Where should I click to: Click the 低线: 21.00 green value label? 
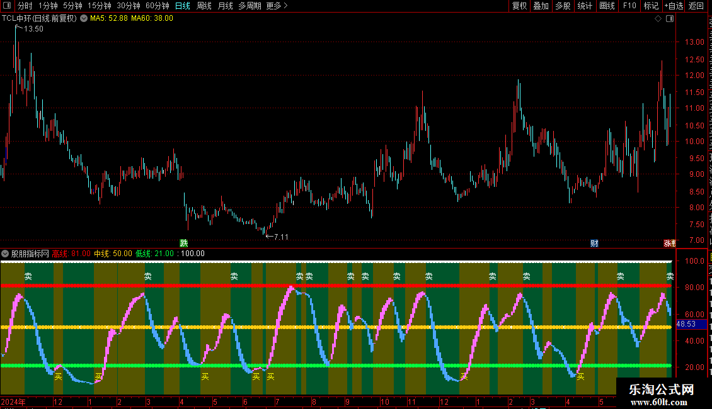(x=155, y=254)
